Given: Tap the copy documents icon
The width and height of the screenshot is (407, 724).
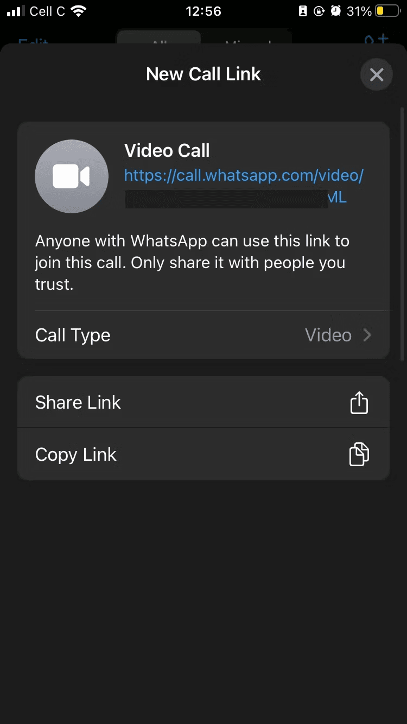Looking at the screenshot, I should (359, 454).
